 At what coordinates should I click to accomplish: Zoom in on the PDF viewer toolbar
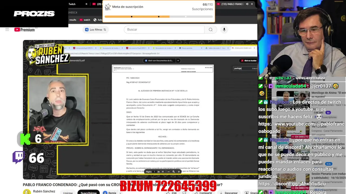tap(179, 172)
